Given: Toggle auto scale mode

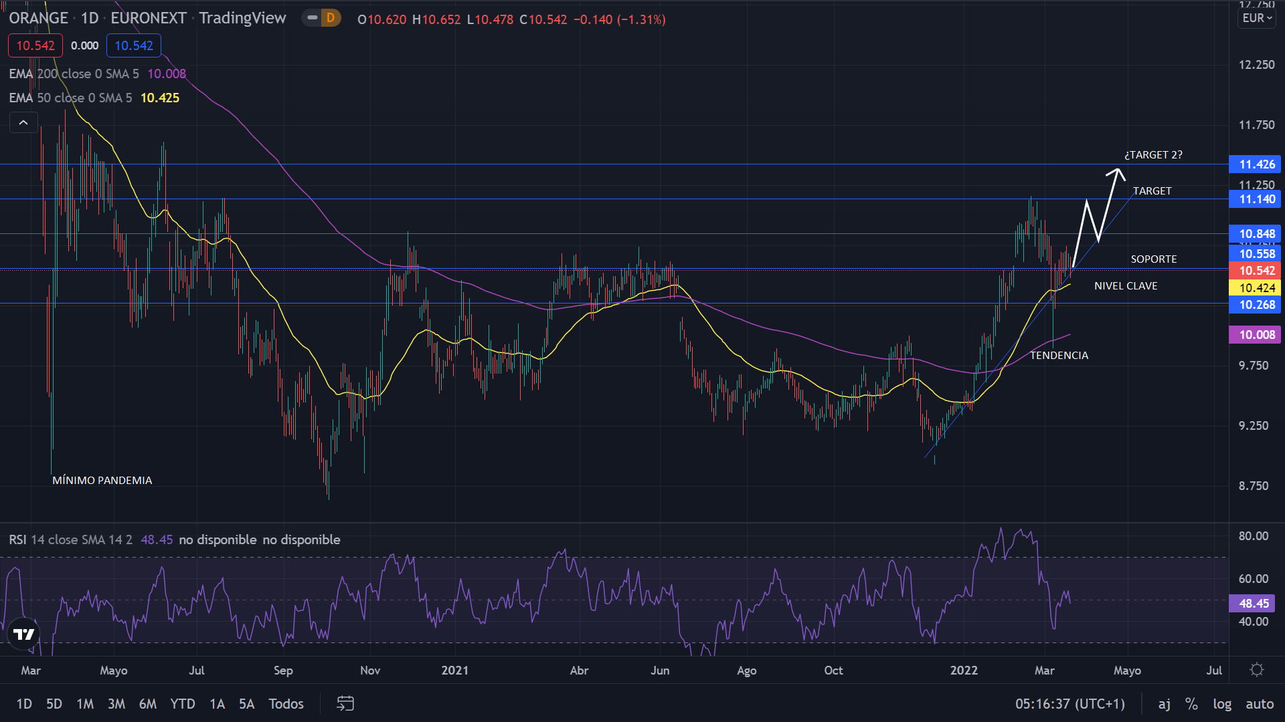Looking at the screenshot, I should pyautogui.click(x=1260, y=704).
